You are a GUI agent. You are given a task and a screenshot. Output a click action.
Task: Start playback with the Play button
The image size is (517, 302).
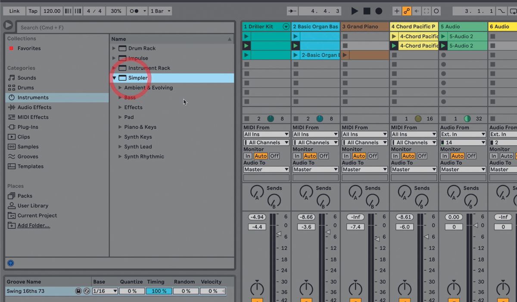coord(355,11)
